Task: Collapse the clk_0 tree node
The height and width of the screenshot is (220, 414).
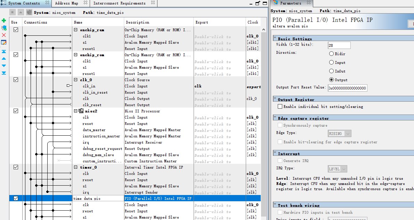Action: (75, 79)
